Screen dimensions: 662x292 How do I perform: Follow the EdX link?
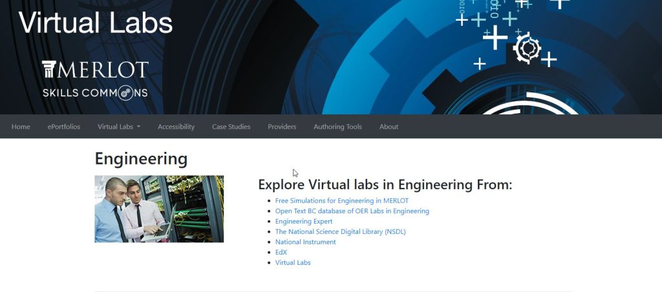pos(281,252)
